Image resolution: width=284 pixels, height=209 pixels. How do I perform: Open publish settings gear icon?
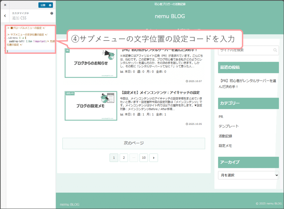tap(50, 5)
